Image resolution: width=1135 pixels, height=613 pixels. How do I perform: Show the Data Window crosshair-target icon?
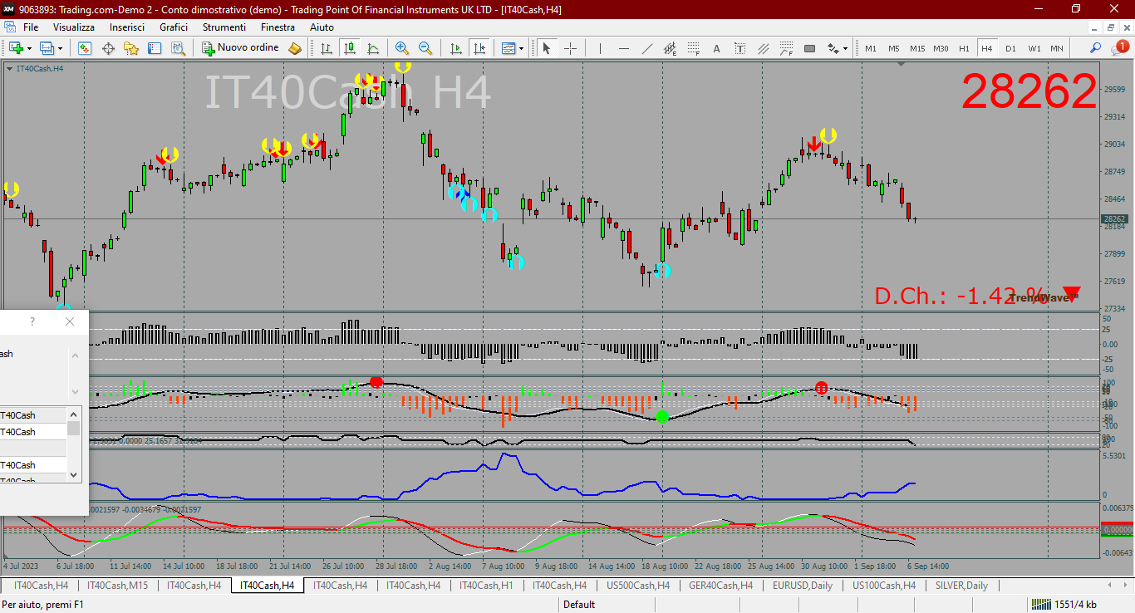point(108,48)
